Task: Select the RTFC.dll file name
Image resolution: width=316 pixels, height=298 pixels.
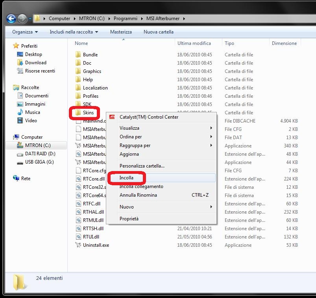Action: (92, 203)
